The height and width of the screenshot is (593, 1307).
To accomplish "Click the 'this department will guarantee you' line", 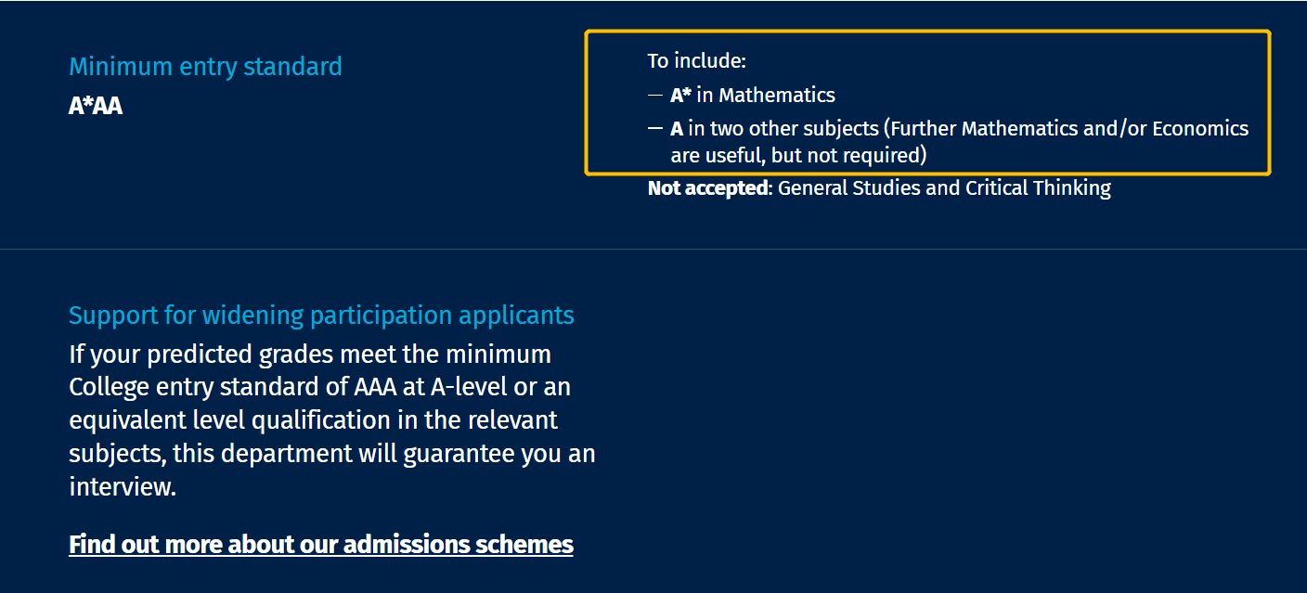I will (331, 454).
